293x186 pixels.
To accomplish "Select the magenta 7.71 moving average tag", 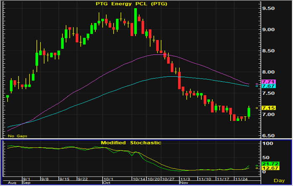I will coord(268,82).
